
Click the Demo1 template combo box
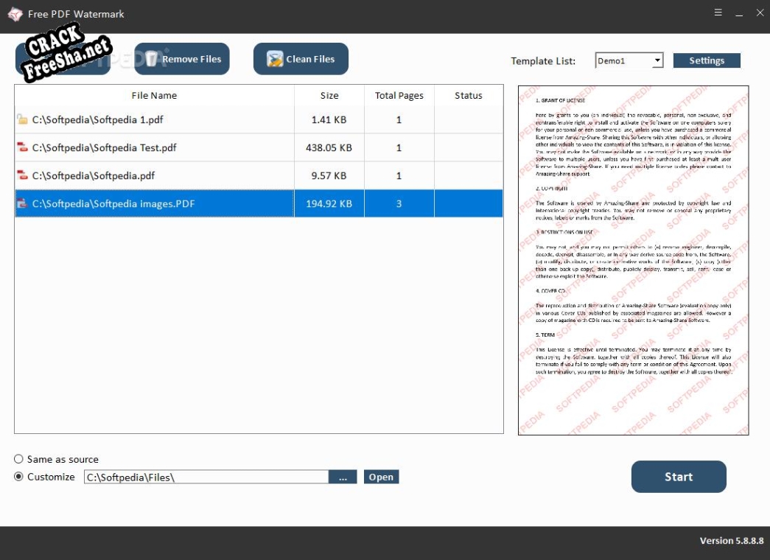[x=623, y=61]
